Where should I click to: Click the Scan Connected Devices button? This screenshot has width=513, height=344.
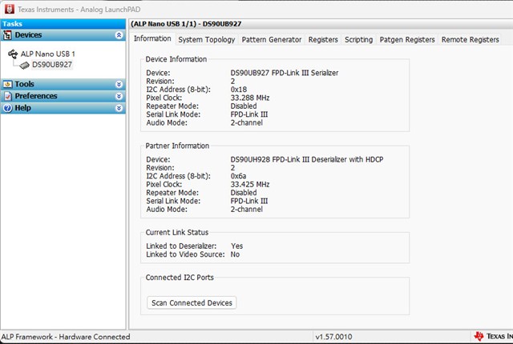click(192, 303)
